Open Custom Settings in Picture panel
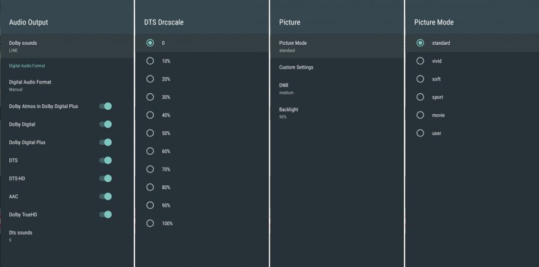Viewport: 539px width, 267px height. [x=336, y=67]
